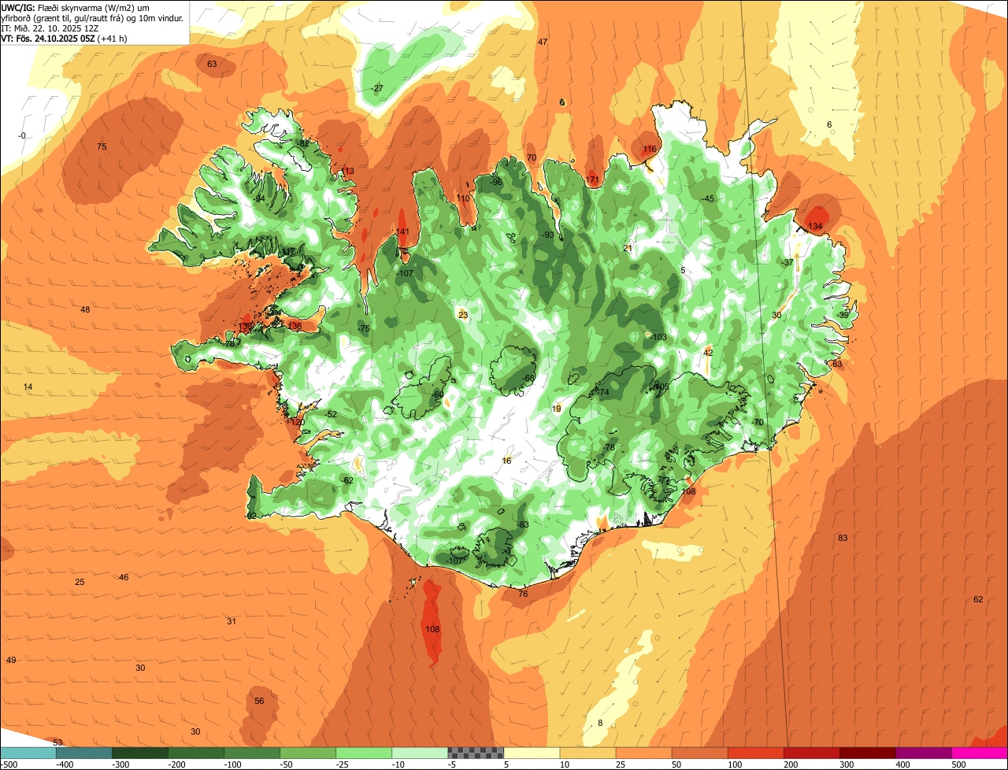Screen dimensions: 1008x770
Task: Select the checkered -5 to 5 legend swatch
Action: click(476, 753)
